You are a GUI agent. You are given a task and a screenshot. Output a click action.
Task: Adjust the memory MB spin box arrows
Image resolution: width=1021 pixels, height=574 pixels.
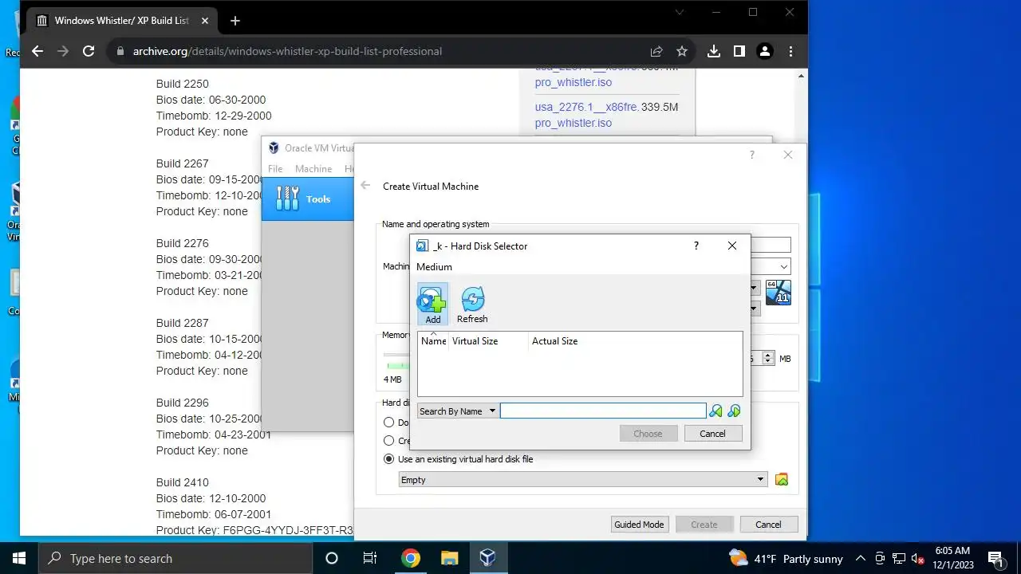[767, 359]
